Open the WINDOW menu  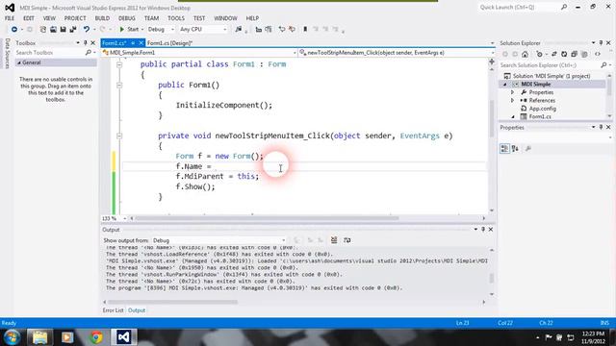click(x=225, y=18)
